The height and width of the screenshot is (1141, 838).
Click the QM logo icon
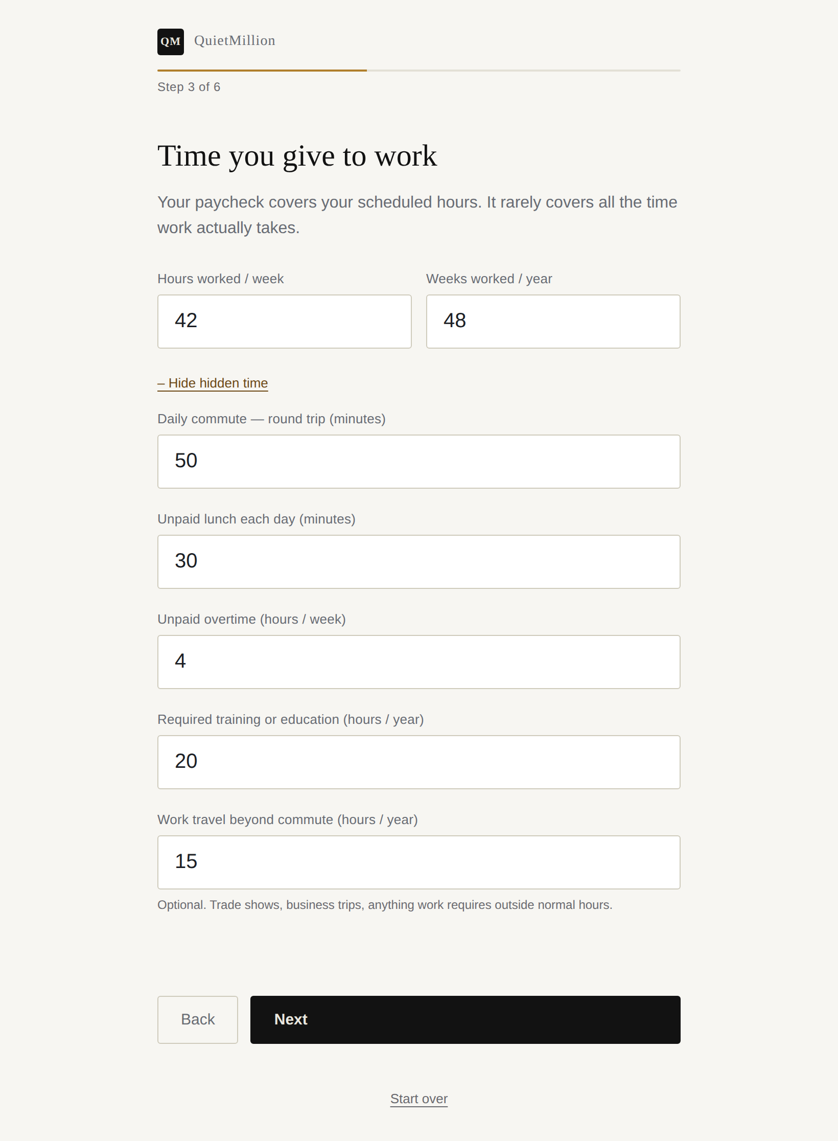tap(170, 41)
